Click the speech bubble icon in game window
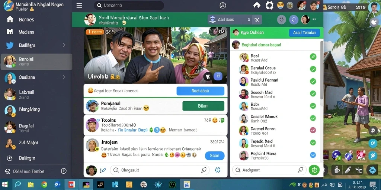The width and height of the screenshot is (381, 190). click(374, 131)
